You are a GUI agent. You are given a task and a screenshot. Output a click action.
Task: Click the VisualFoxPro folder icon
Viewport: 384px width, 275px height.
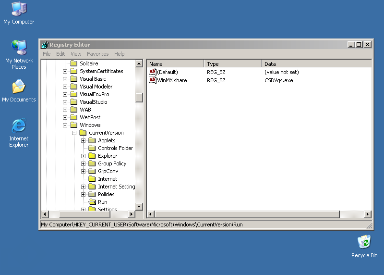pyautogui.click(x=74, y=94)
